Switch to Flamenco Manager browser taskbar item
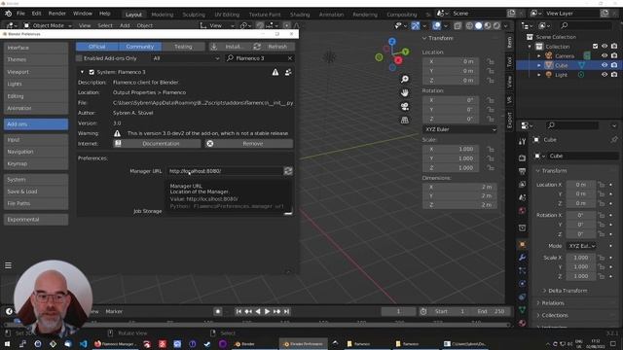The width and height of the screenshot is (623, 350). click(115, 343)
